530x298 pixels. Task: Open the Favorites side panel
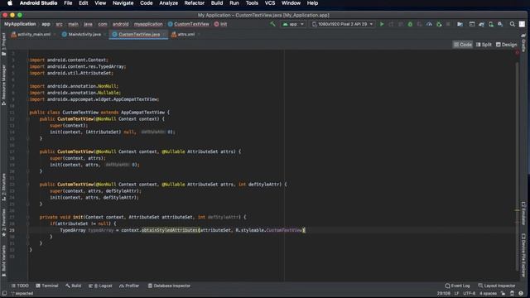3,223
